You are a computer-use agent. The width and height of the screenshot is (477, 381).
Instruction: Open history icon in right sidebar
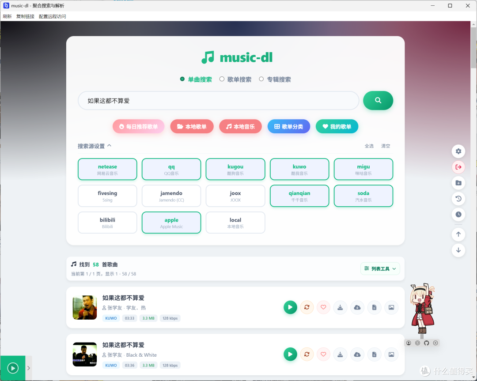point(458,199)
